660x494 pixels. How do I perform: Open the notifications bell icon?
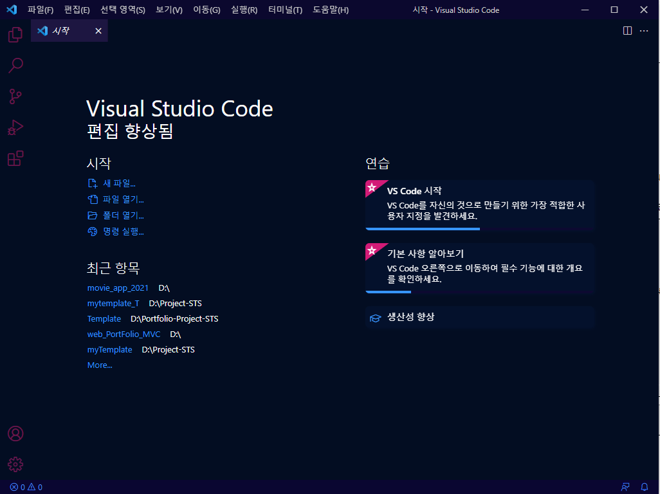(x=645, y=488)
